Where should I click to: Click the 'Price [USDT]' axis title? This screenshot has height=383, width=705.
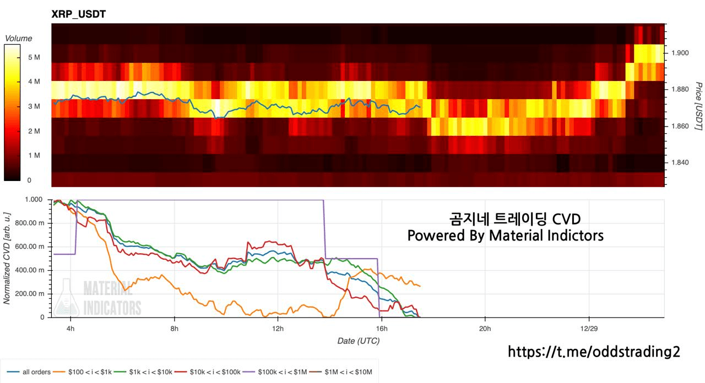[x=698, y=106]
